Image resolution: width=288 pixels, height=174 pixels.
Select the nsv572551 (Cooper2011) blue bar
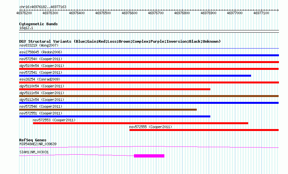(115, 116)
